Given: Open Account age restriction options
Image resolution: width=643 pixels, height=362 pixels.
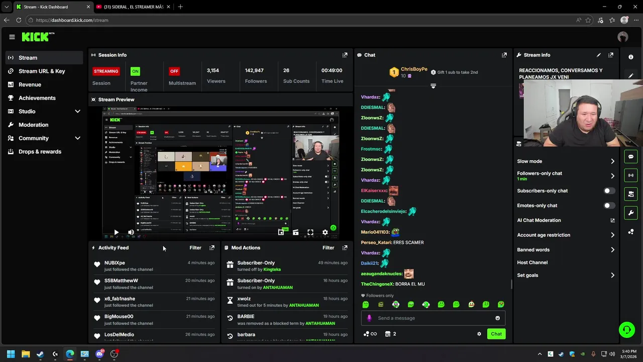Looking at the screenshot, I should coord(566,235).
